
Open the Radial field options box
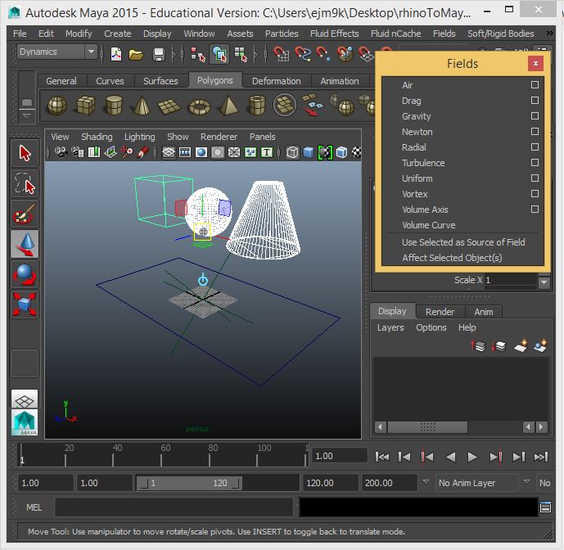click(535, 147)
